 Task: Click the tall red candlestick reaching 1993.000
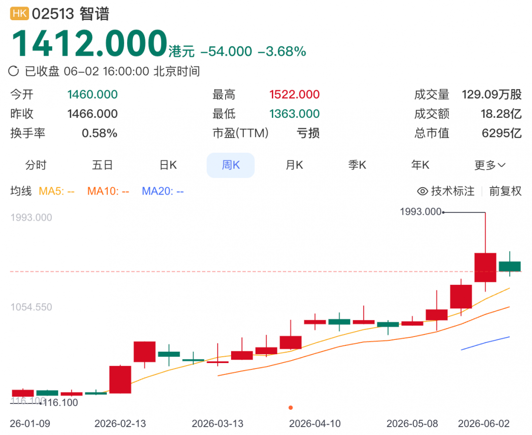click(x=485, y=268)
